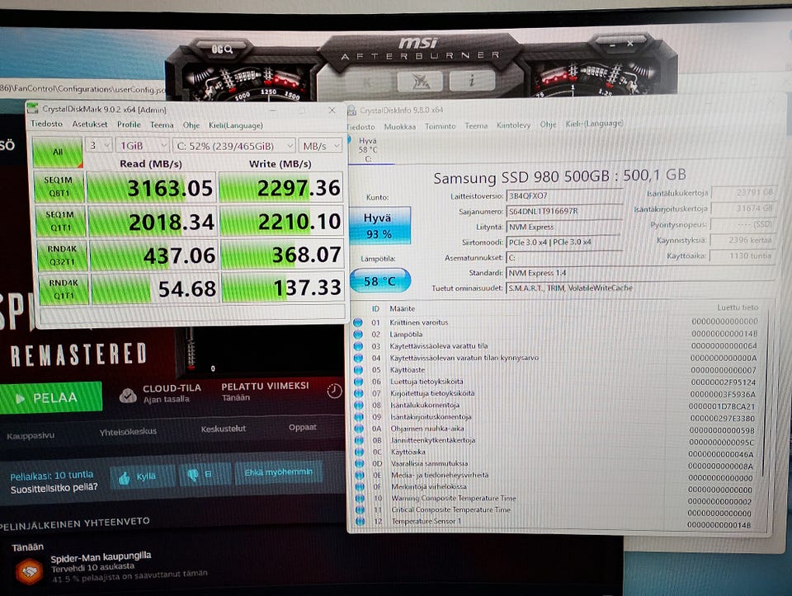Select SMART row 02 Lämpötila
792x596 pixels.
tap(557, 334)
